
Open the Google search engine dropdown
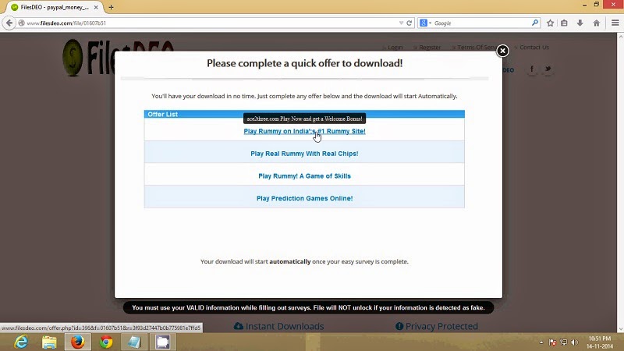coord(425,23)
